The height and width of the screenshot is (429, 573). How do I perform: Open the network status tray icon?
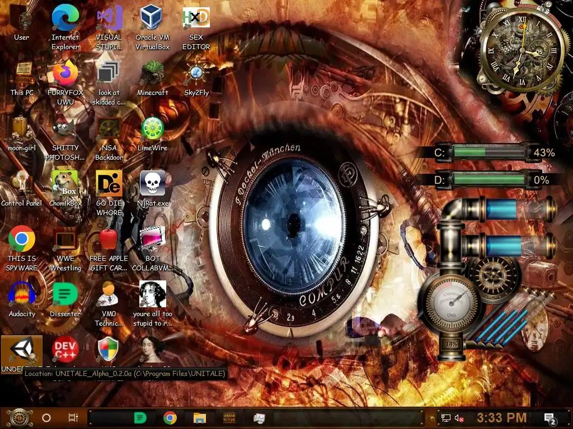pos(446,418)
